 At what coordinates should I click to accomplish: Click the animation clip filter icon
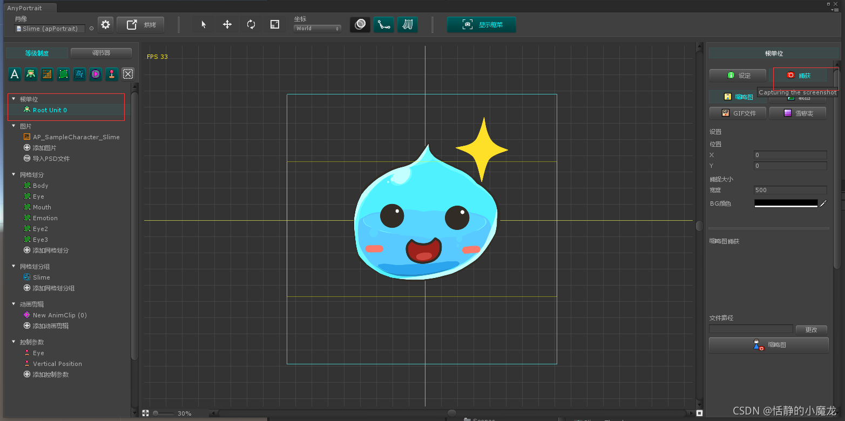[x=96, y=74]
